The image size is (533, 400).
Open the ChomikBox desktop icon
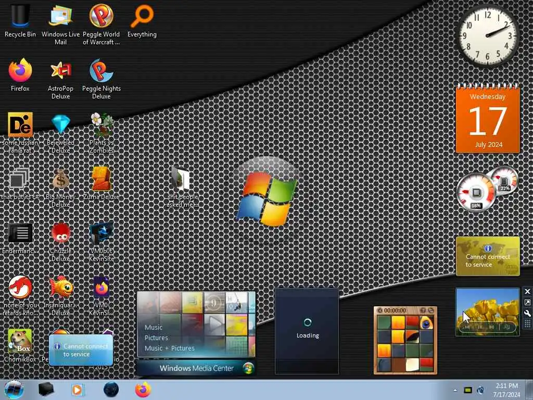[20, 345]
